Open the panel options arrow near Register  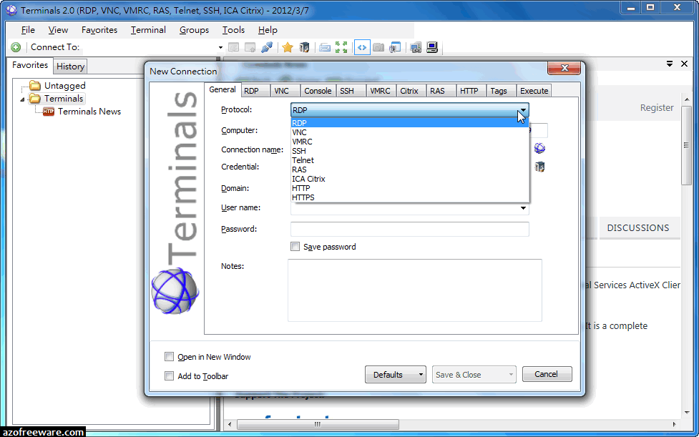click(x=670, y=64)
